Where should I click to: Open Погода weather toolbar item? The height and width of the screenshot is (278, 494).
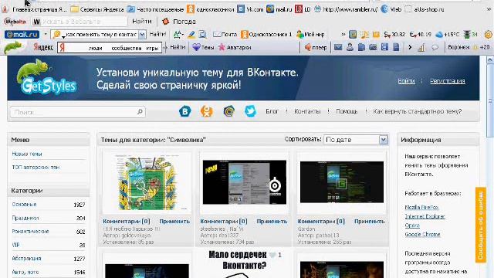click(178, 22)
